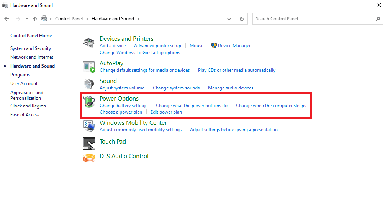Click empty area of the address bar

[x=183, y=19]
